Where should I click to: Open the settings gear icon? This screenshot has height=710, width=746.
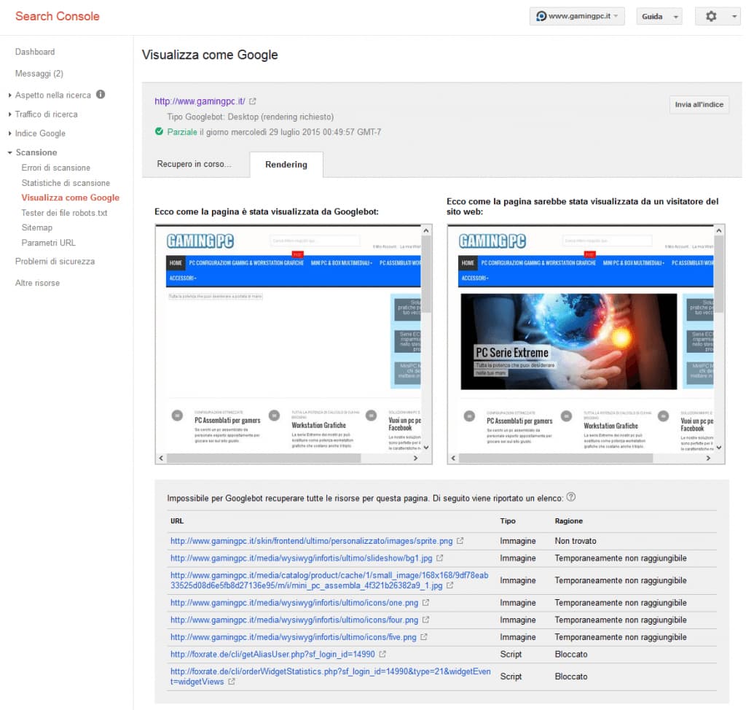pos(711,16)
